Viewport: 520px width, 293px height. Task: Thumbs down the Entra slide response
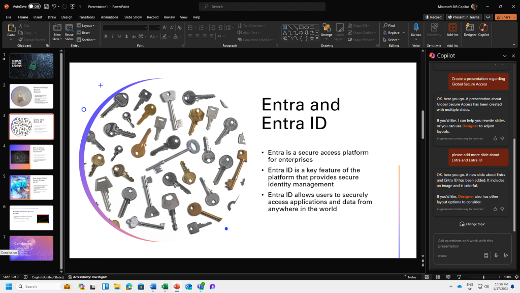coord(502,209)
